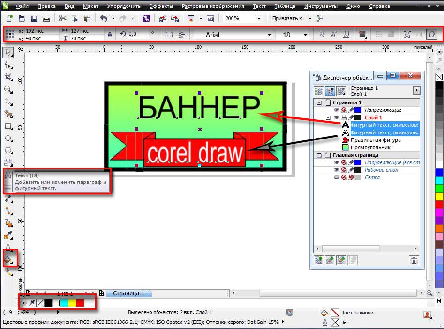Viewport: 444px width, 329px height.
Task: Save the document with the floppy icon
Action: click(34, 19)
